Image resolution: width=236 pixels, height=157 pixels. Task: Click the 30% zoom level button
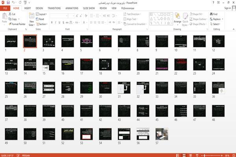[x=227, y=155]
